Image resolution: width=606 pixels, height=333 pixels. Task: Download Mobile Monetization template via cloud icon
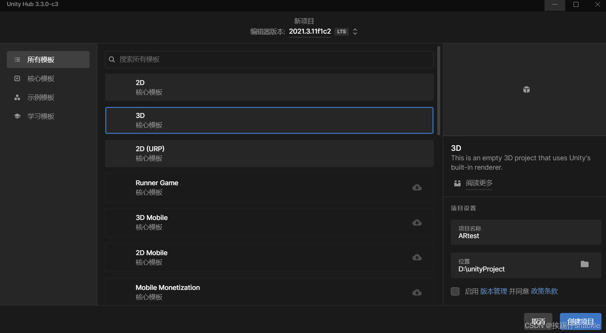click(x=417, y=293)
